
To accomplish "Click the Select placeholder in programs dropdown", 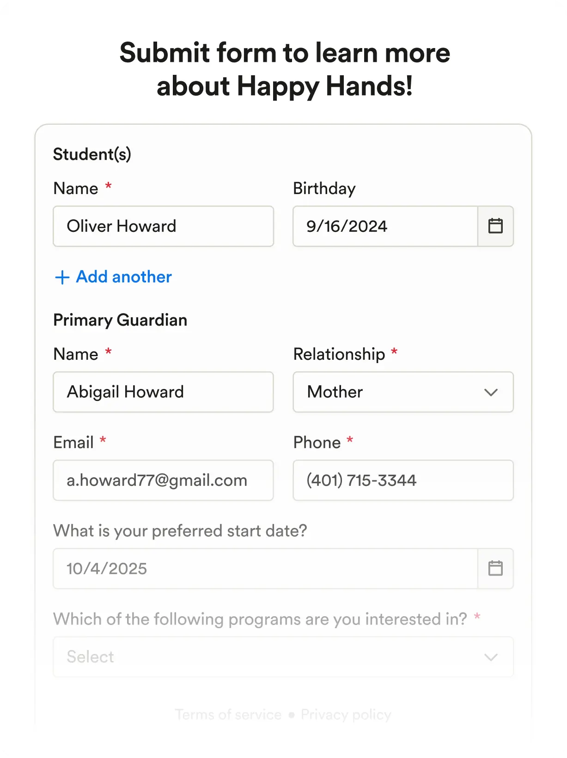I will click(91, 657).
